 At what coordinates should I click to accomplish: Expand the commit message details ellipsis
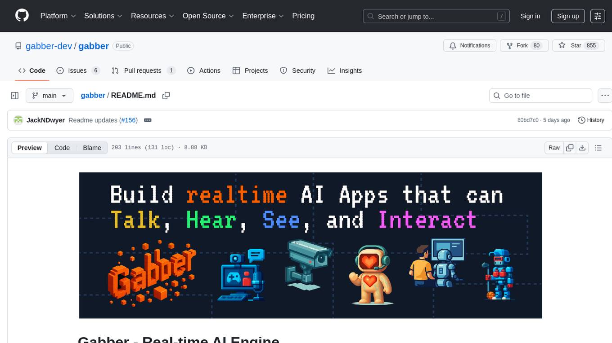point(148,120)
